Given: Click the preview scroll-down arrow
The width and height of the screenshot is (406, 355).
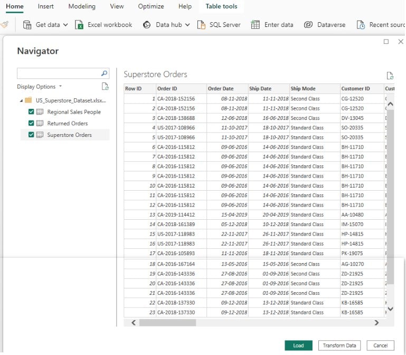Looking at the screenshot, I should [391, 309].
